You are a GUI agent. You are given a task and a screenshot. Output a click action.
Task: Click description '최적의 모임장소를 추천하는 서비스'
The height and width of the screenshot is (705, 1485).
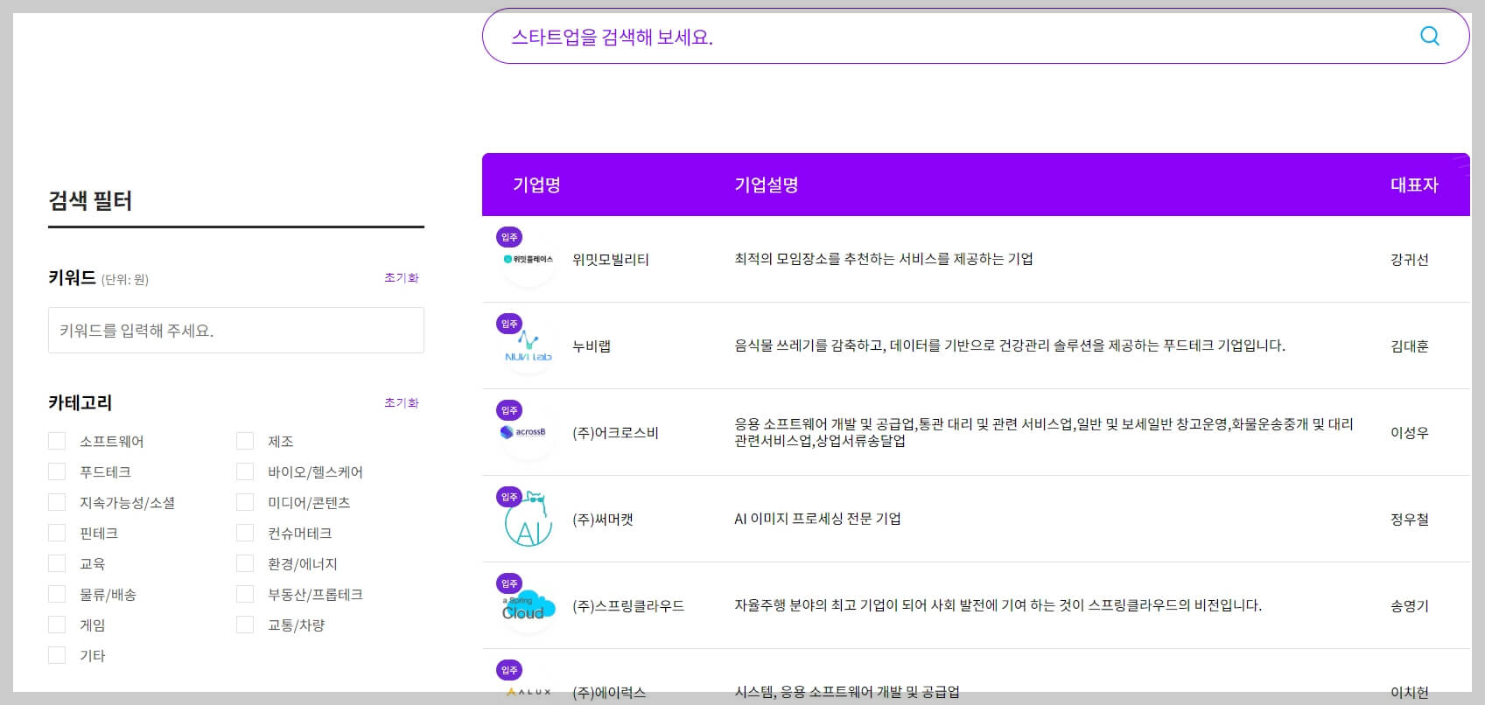884,259
